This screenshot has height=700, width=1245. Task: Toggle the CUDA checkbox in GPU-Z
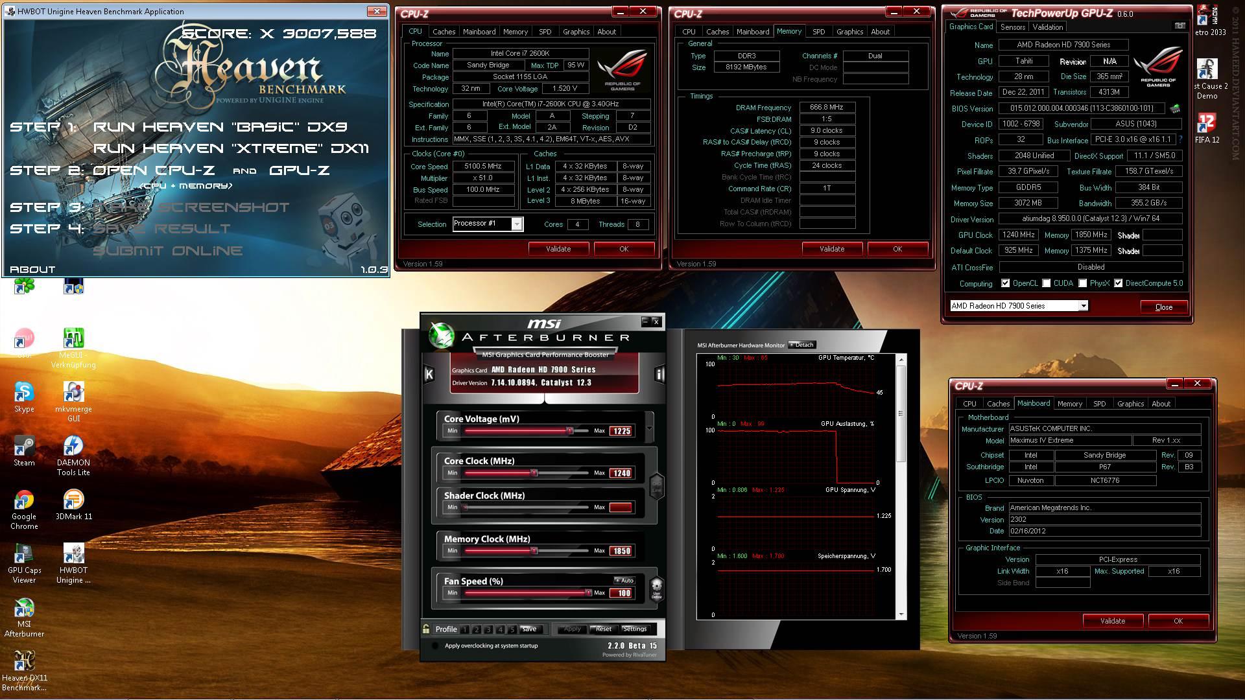(1046, 283)
